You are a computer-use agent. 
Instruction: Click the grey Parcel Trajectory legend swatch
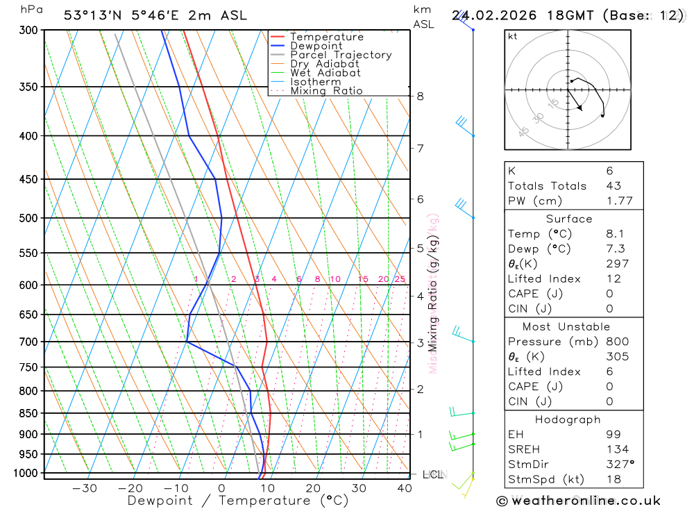tap(278, 55)
